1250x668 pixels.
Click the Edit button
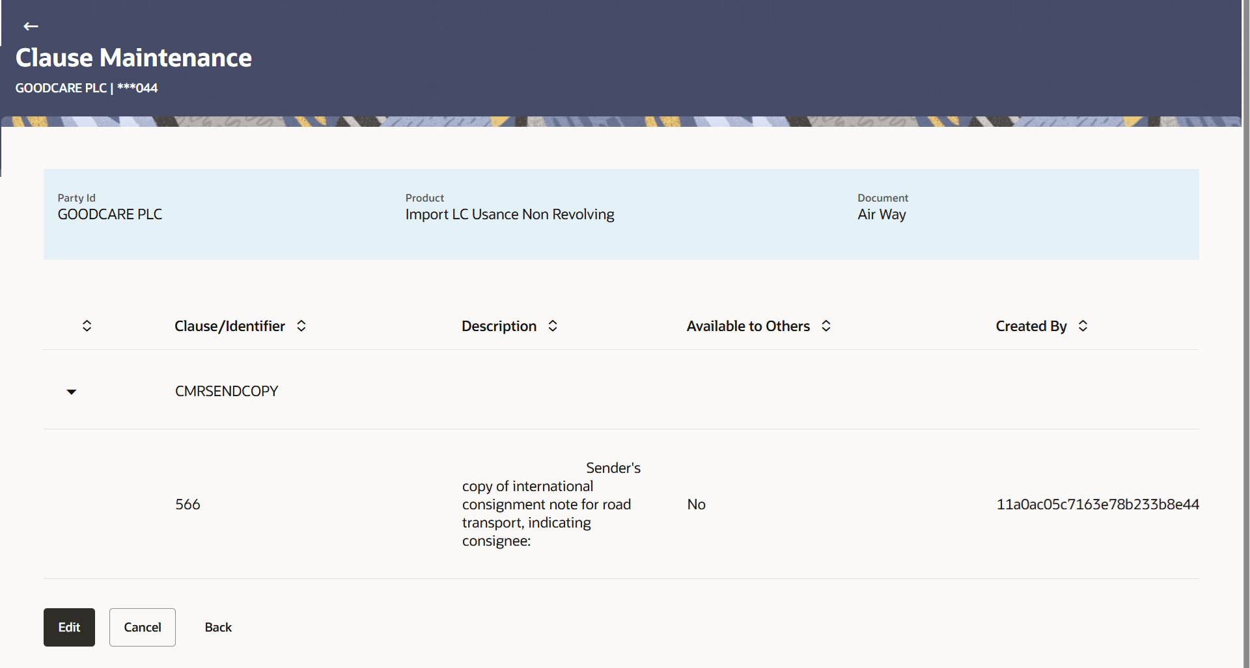[68, 627]
